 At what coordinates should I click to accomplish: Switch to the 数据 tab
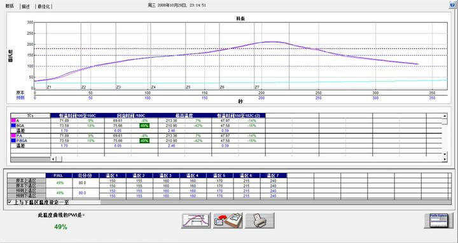point(10,6)
